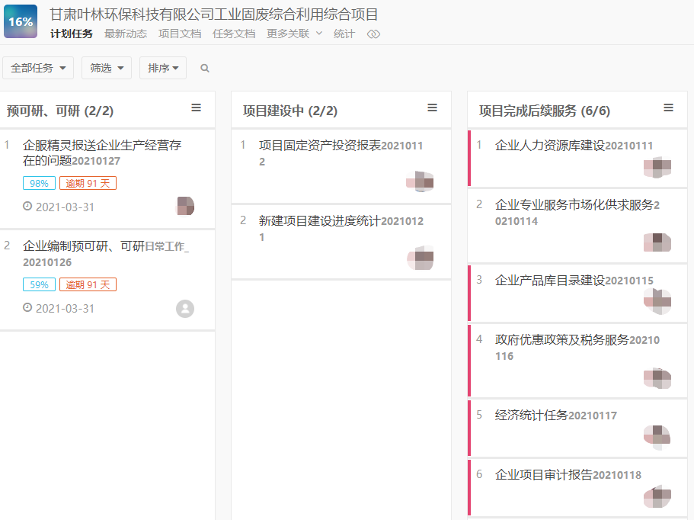Open task 企业编制预可研、可研日常工作
The height and width of the screenshot is (520, 694).
[x=106, y=254]
